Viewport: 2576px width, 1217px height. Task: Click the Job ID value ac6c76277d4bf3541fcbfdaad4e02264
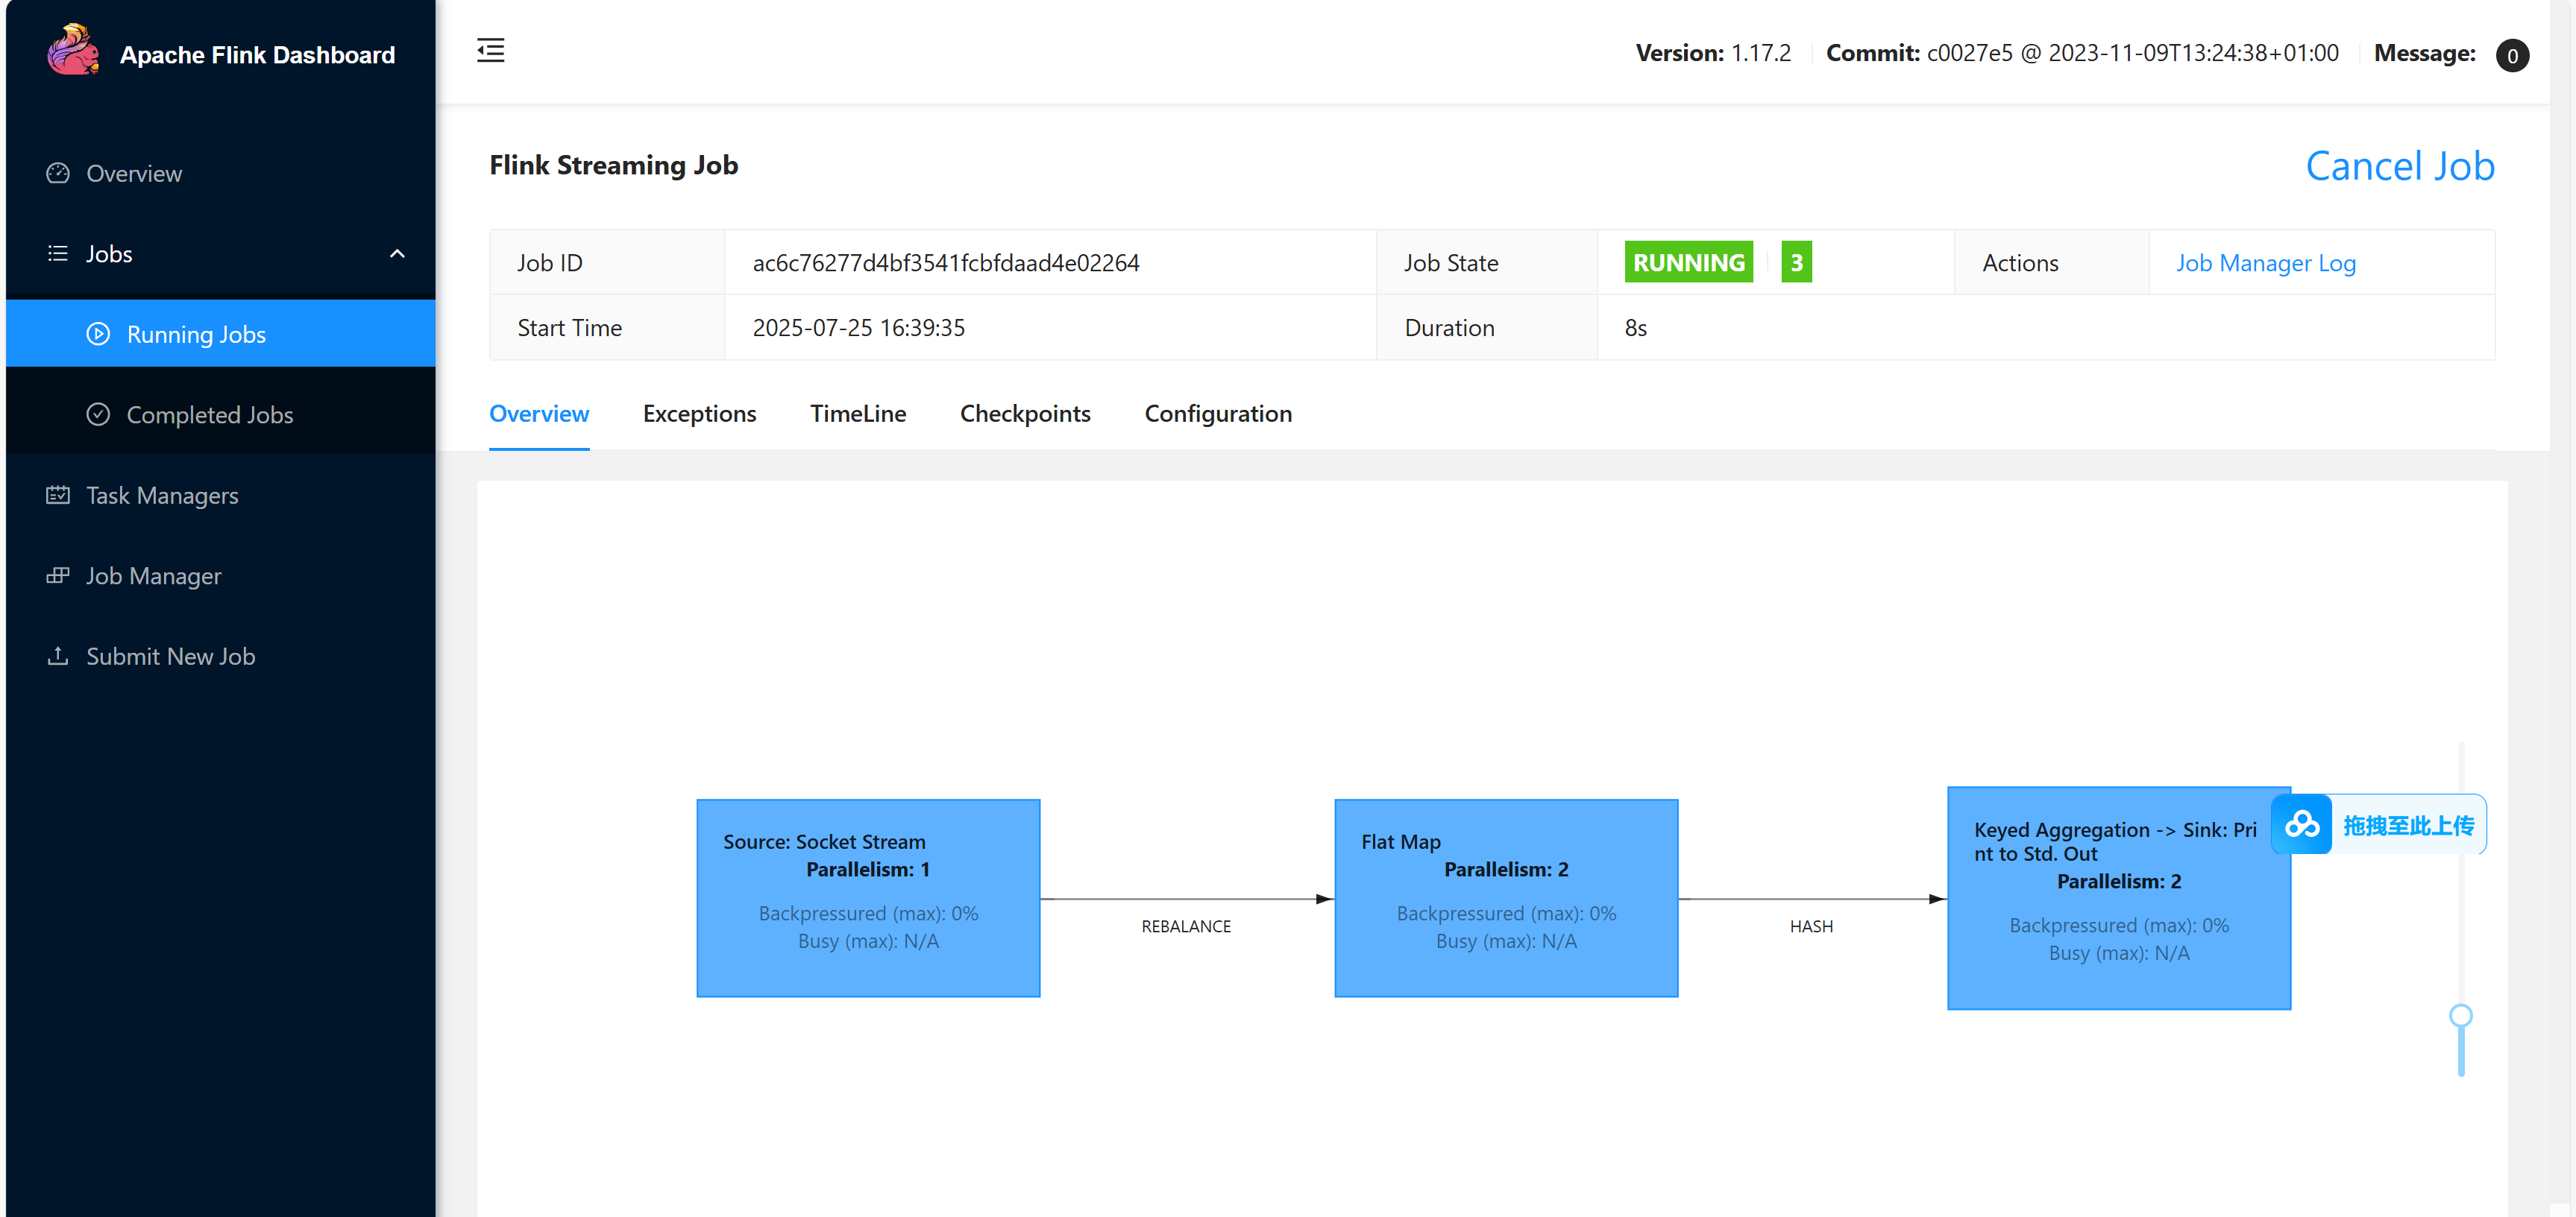pyautogui.click(x=946, y=263)
